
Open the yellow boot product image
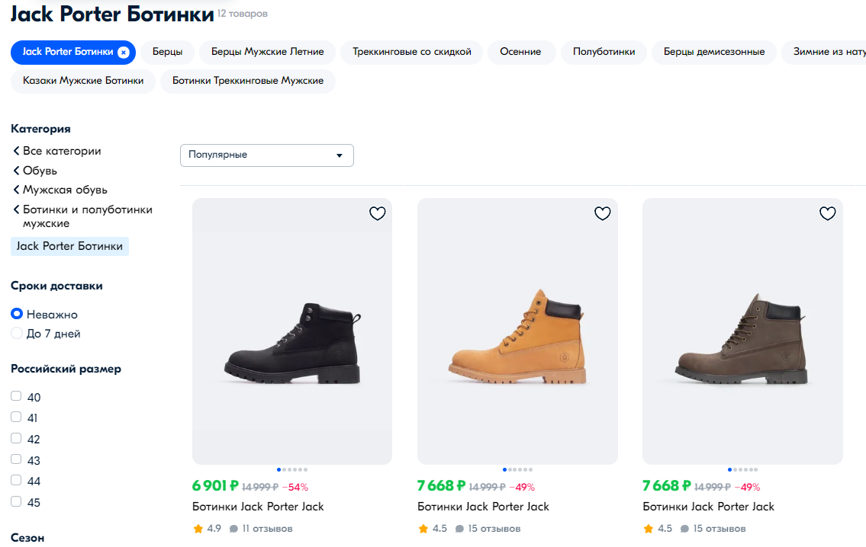517,331
